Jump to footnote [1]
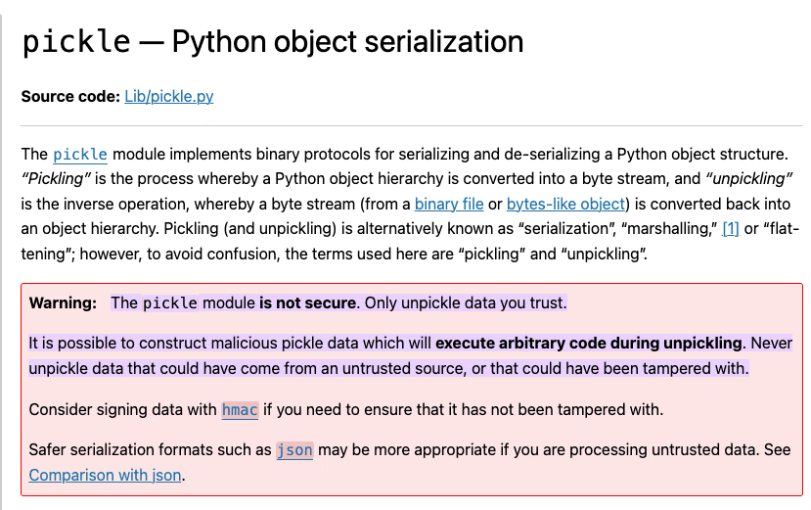The height and width of the screenshot is (510, 811). point(730,229)
